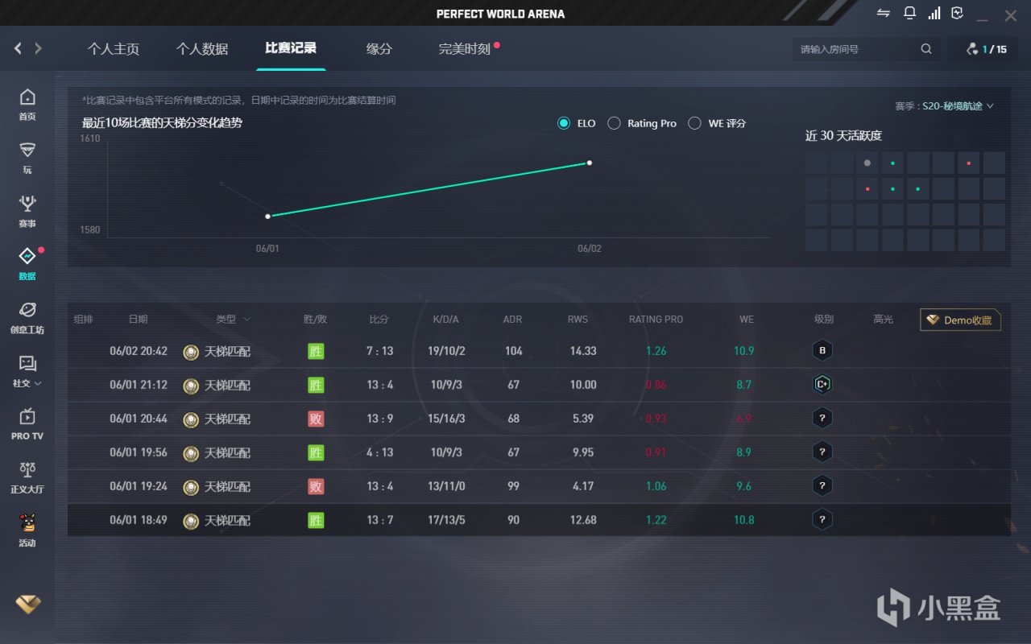Click the gold diamond icon in sidebar
This screenshot has width=1031, height=644.
27,605
